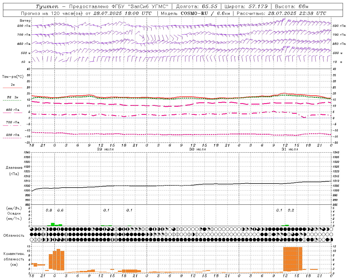This screenshot has height=278, width=347.
Task: Click the Конвективн. label
Action: 14,254
